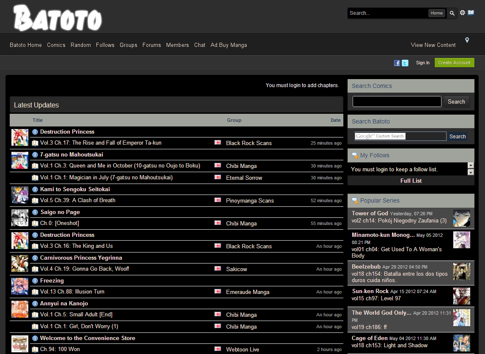Click info icon beside Carnivorous Princess Yegrinna
485x354 pixels.
[35, 258]
